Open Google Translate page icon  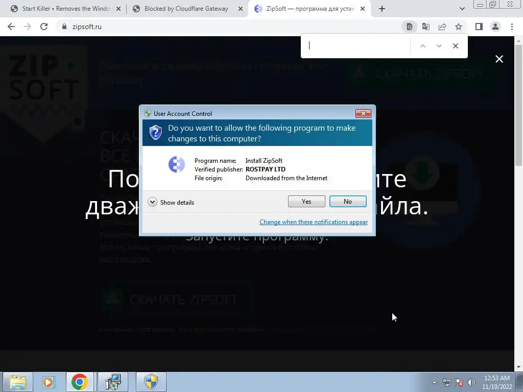click(426, 27)
